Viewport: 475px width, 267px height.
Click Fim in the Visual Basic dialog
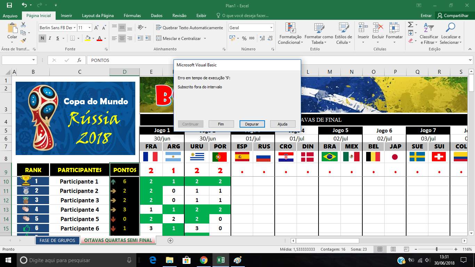click(x=221, y=124)
